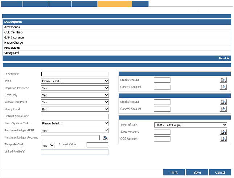
Task: Open the COS Account lookup icon
Action: 223,139
